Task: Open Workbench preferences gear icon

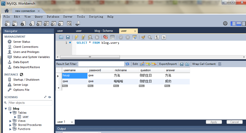Action: pyautogui.click(x=225, y=23)
